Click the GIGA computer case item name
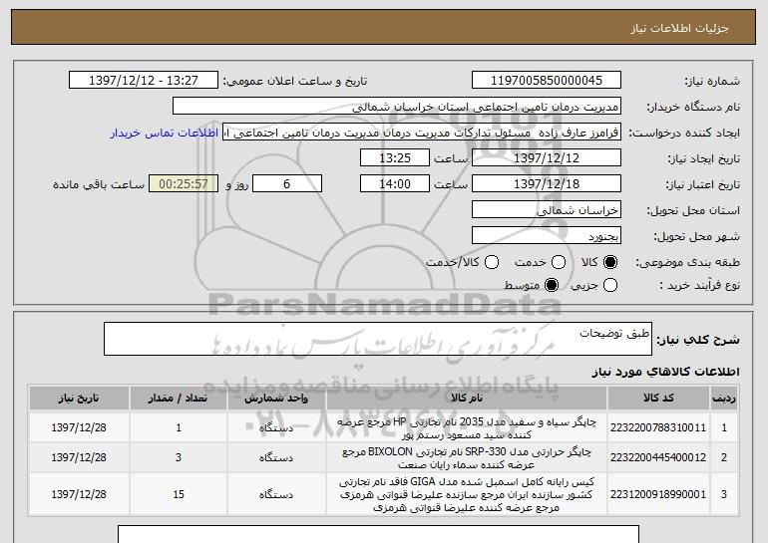The height and width of the screenshot is (543, 768). (467, 494)
